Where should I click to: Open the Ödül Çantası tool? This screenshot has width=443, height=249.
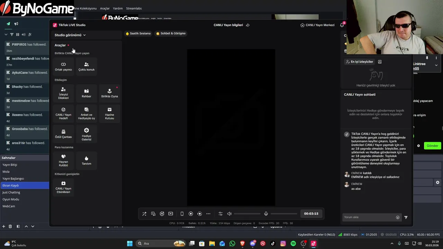point(63,134)
